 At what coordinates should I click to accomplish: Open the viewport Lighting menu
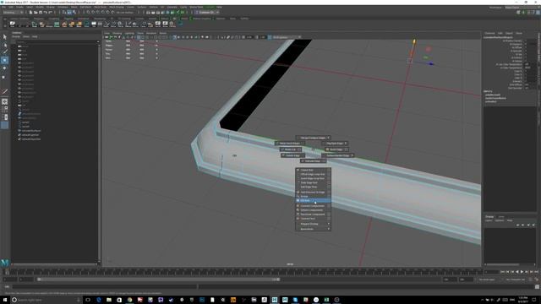point(129,34)
